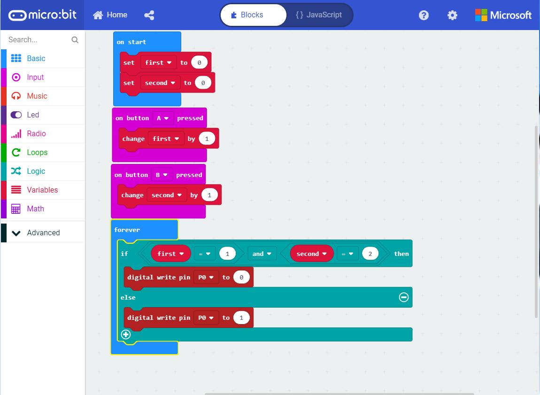Image resolution: width=540 pixels, height=395 pixels.
Task: Open the Radio blocks category
Action: point(35,133)
